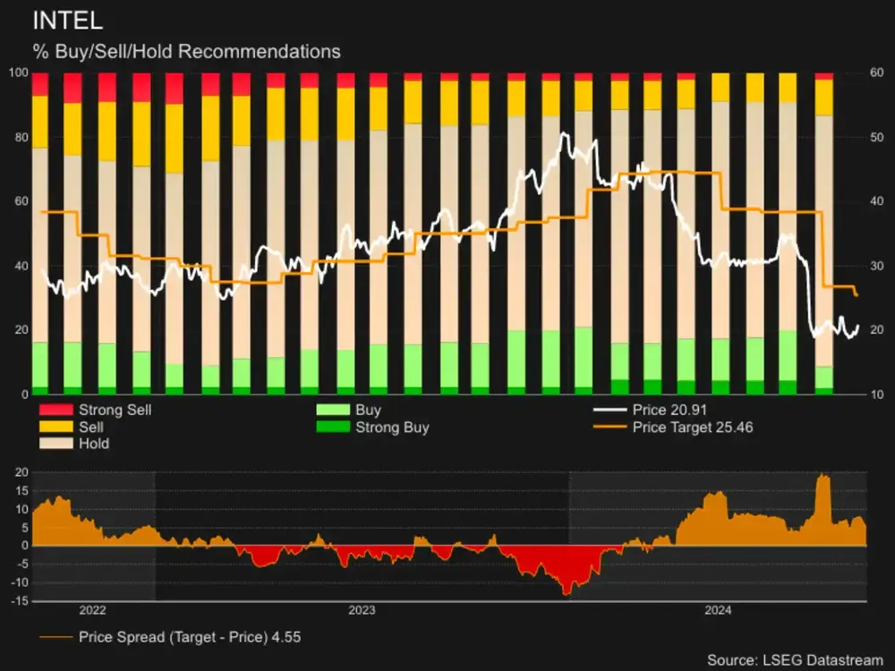Screen dimensions: 895x671
Task: Click the 2022 label on time axis
Action: (x=92, y=610)
